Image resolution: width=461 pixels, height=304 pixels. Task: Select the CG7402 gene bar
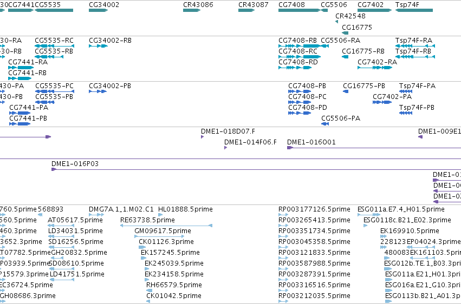click(374, 10)
